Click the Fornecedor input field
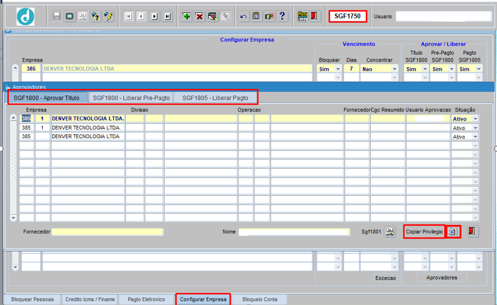This screenshot has width=497, height=305. click(x=107, y=232)
